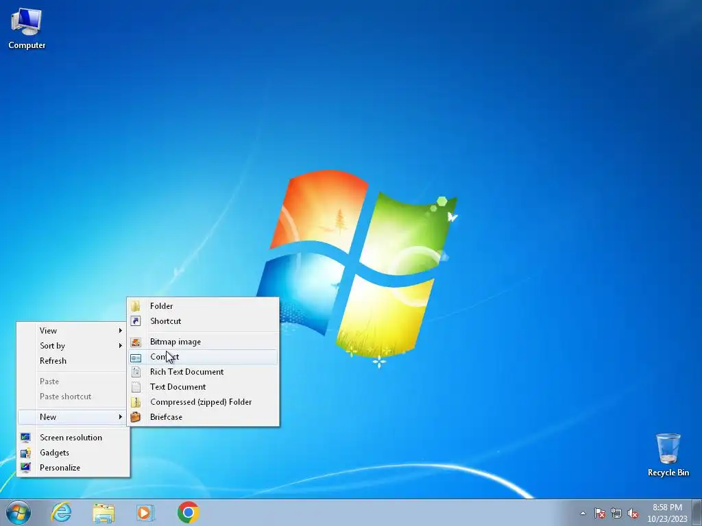The width and height of the screenshot is (702, 526).
Task: Click the Bitmap image paint icon
Action: (x=136, y=342)
